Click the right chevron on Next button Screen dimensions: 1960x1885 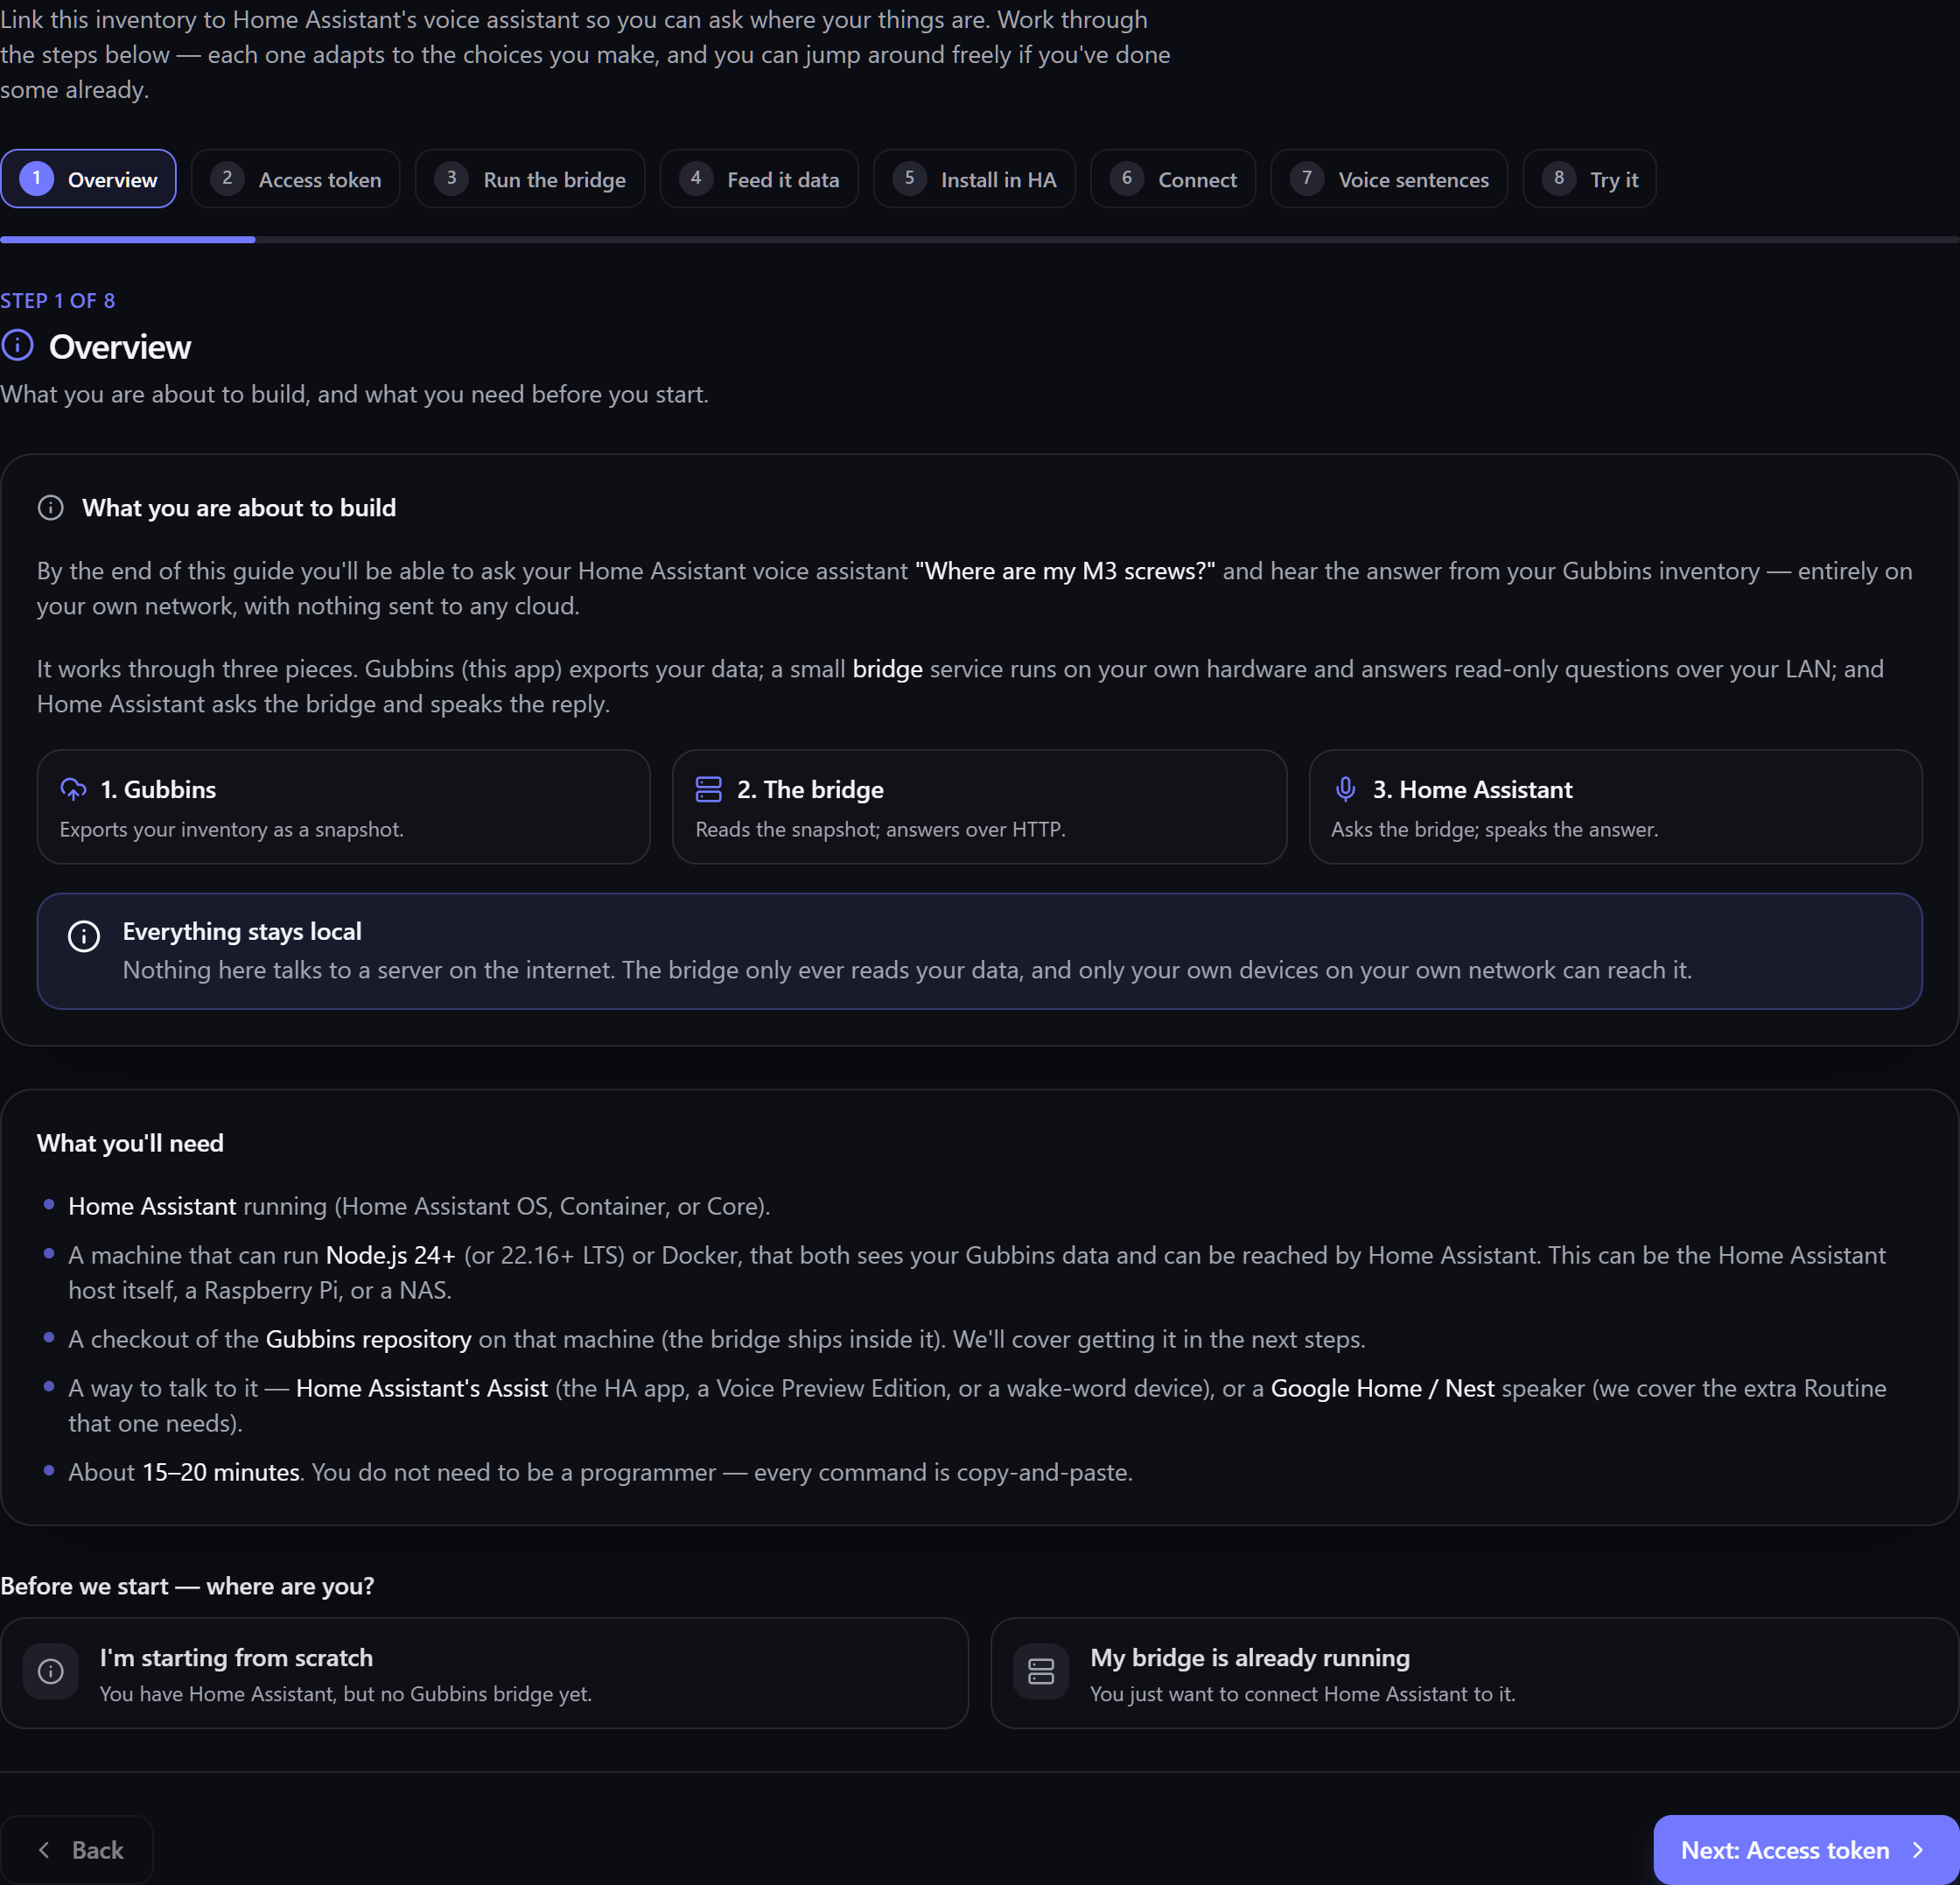point(1918,1850)
